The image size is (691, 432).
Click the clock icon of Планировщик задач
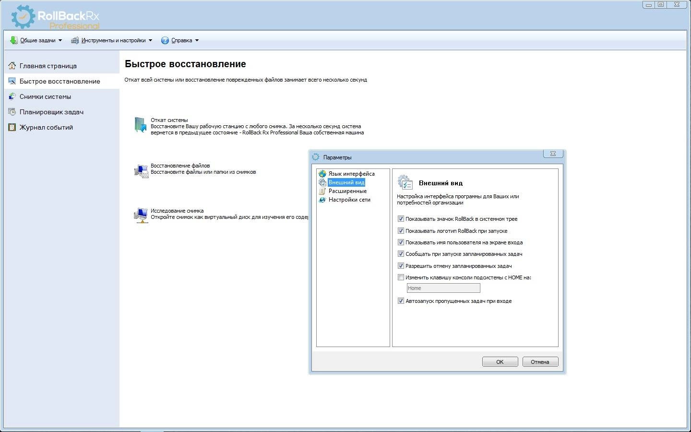click(12, 112)
